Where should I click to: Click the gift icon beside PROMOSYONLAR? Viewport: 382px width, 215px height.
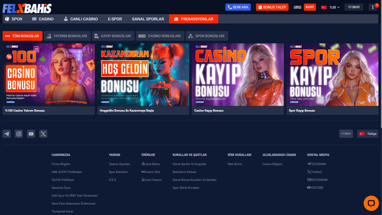point(176,19)
